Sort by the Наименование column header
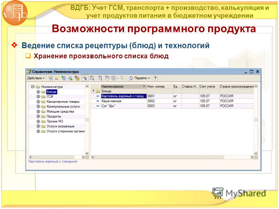 [x=123, y=86]
